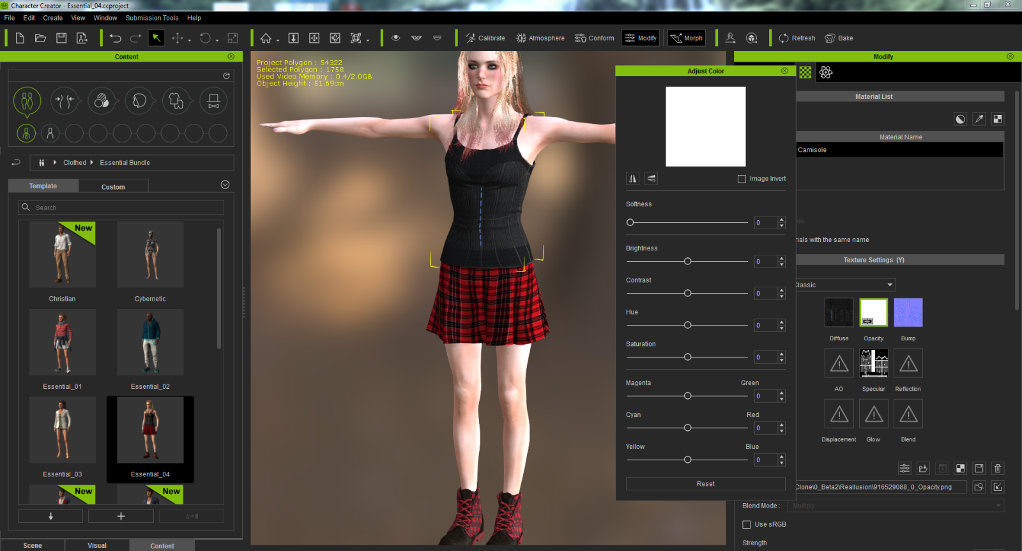1022x551 pixels.
Task: Select the Essential_03 thumbnail
Action: (x=62, y=430)
